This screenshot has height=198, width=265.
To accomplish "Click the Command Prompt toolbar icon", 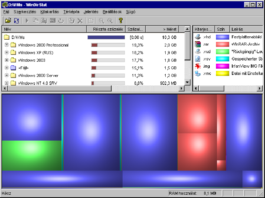I will pos(53,20).
